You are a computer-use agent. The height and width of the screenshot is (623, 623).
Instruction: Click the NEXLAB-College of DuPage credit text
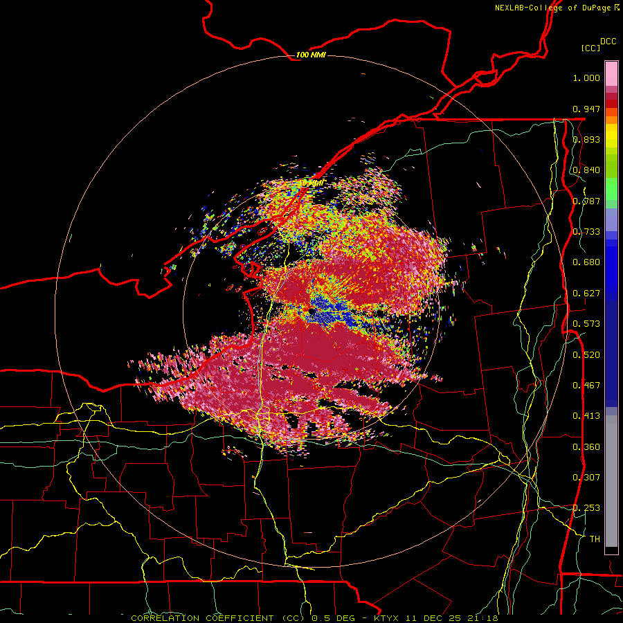click(x=557, y=8)
